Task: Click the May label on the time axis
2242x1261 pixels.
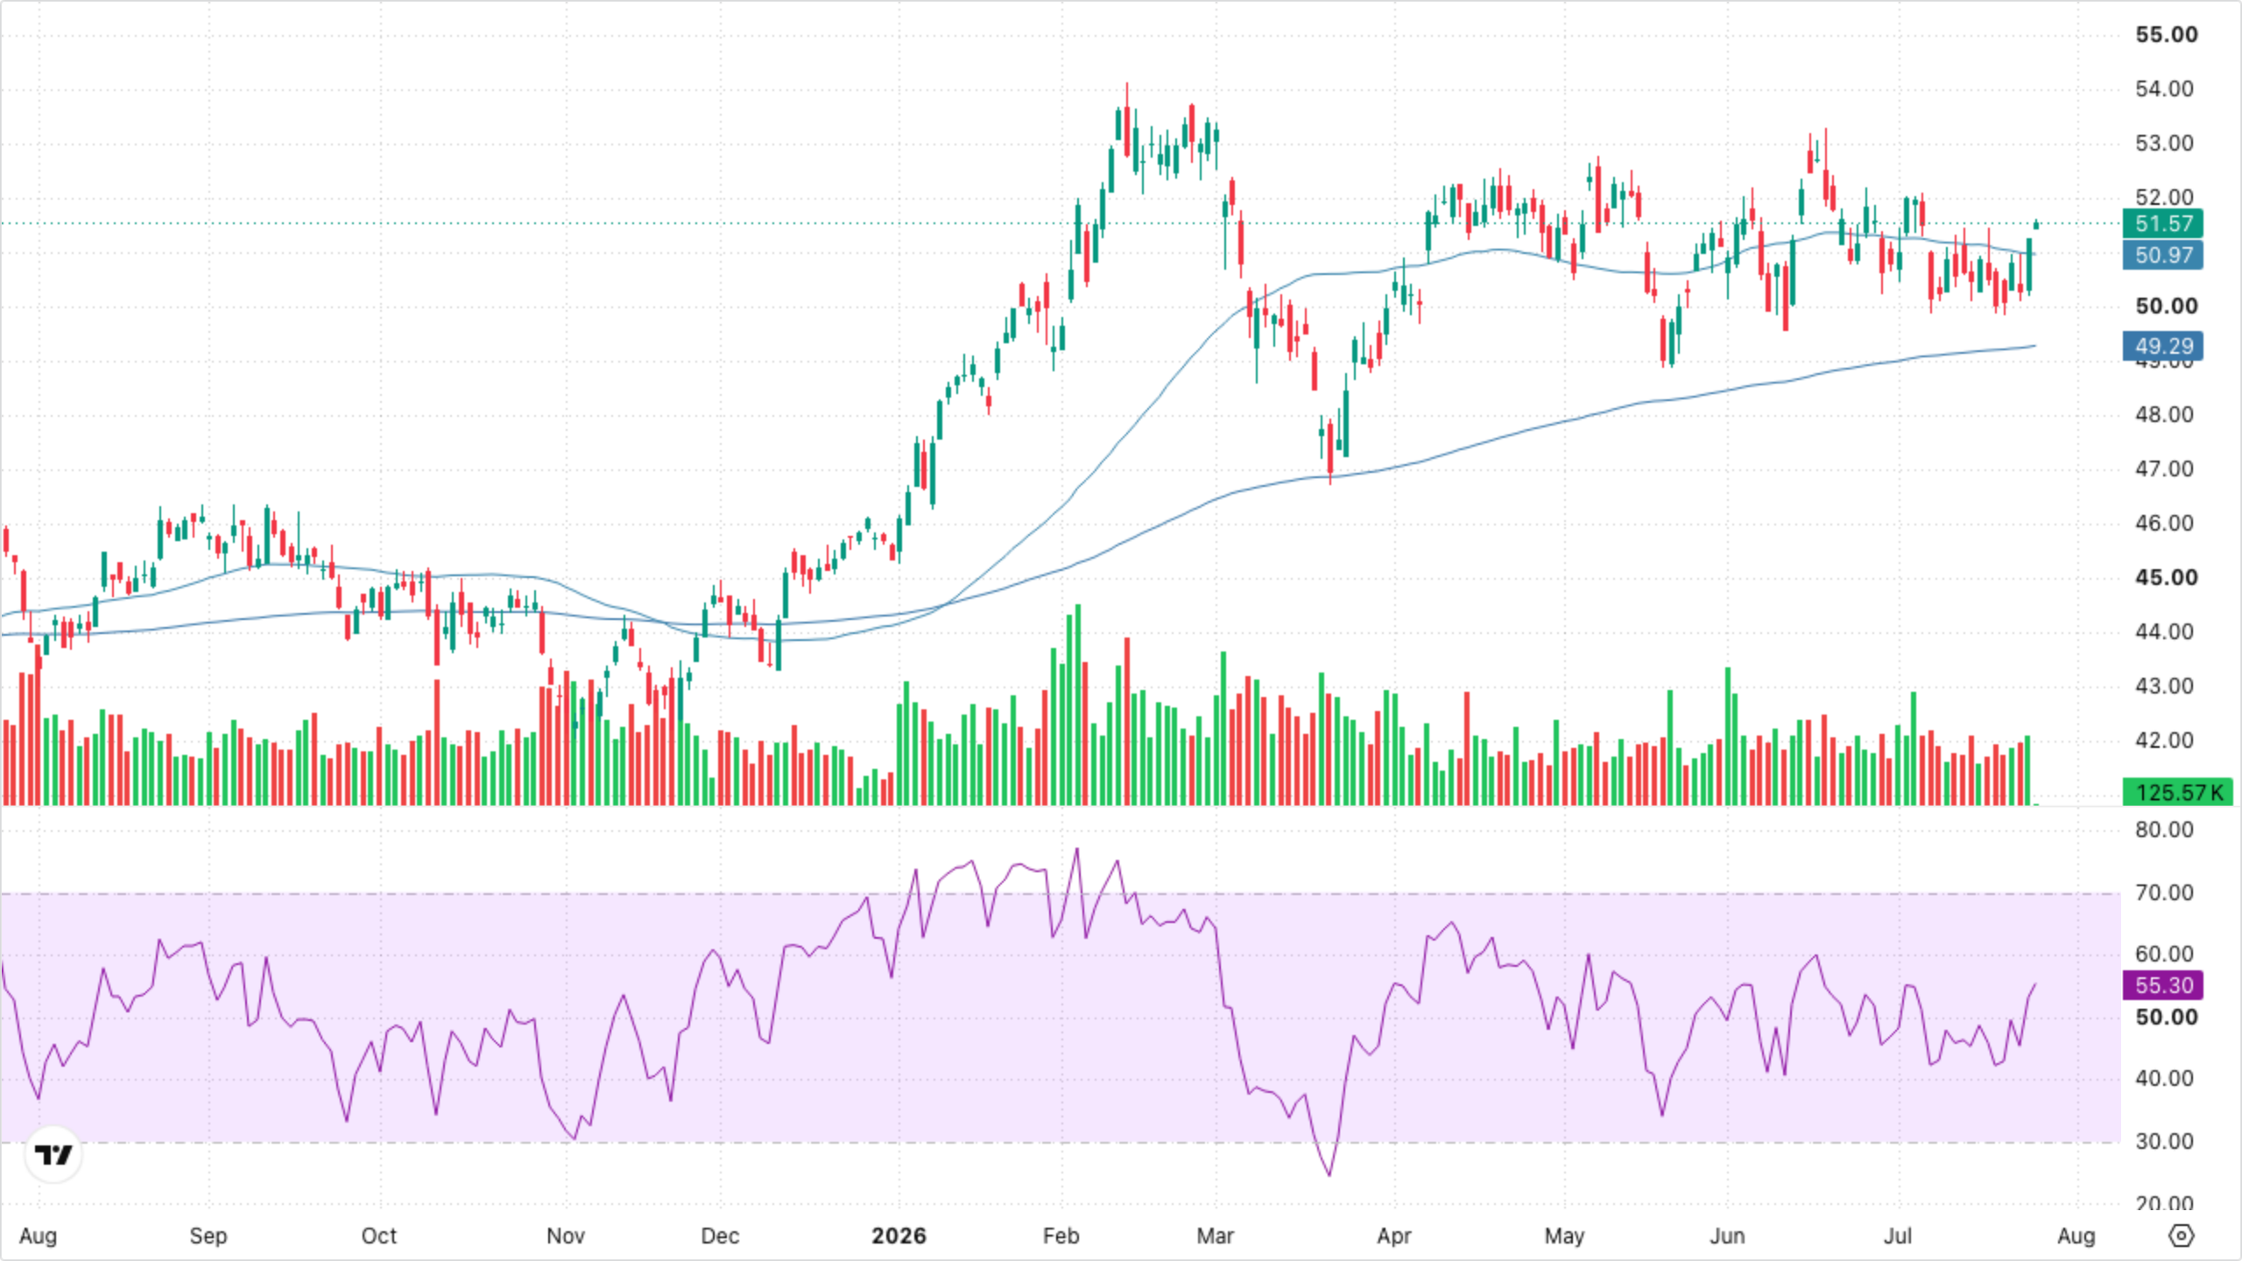Action: [x=1564, y=1236]
